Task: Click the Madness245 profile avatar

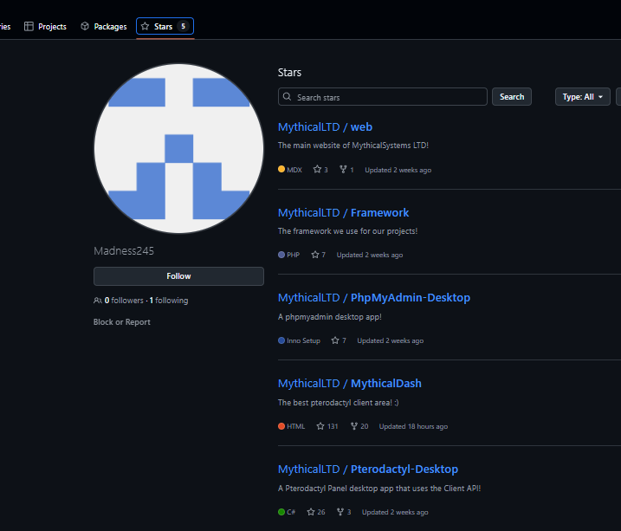Action: click(178, 148)
